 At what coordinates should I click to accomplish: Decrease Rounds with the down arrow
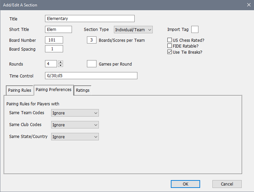point(60,66)
